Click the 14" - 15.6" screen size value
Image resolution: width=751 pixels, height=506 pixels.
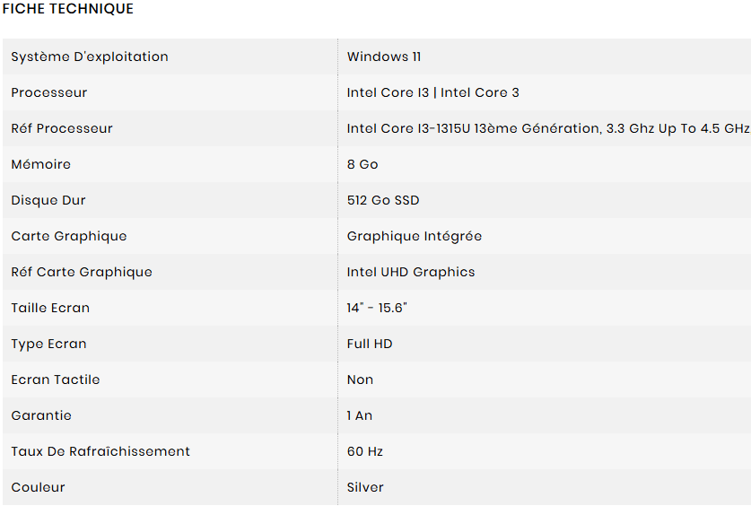tap(377, 308)
